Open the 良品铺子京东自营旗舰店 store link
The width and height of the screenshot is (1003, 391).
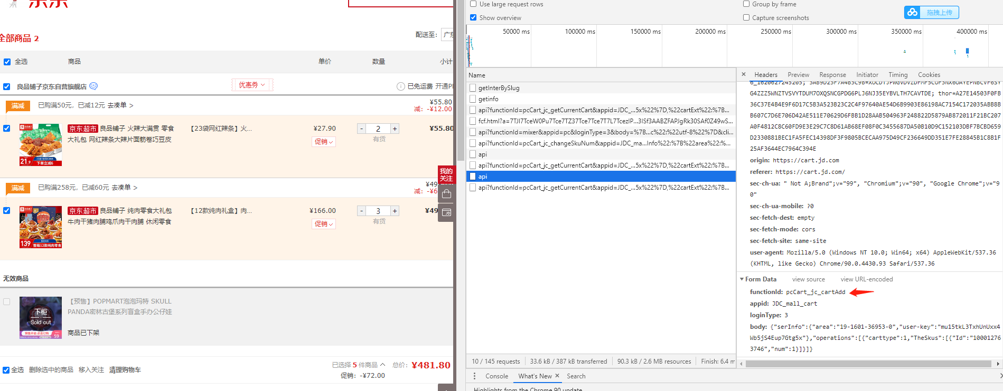tap(52, 86)
